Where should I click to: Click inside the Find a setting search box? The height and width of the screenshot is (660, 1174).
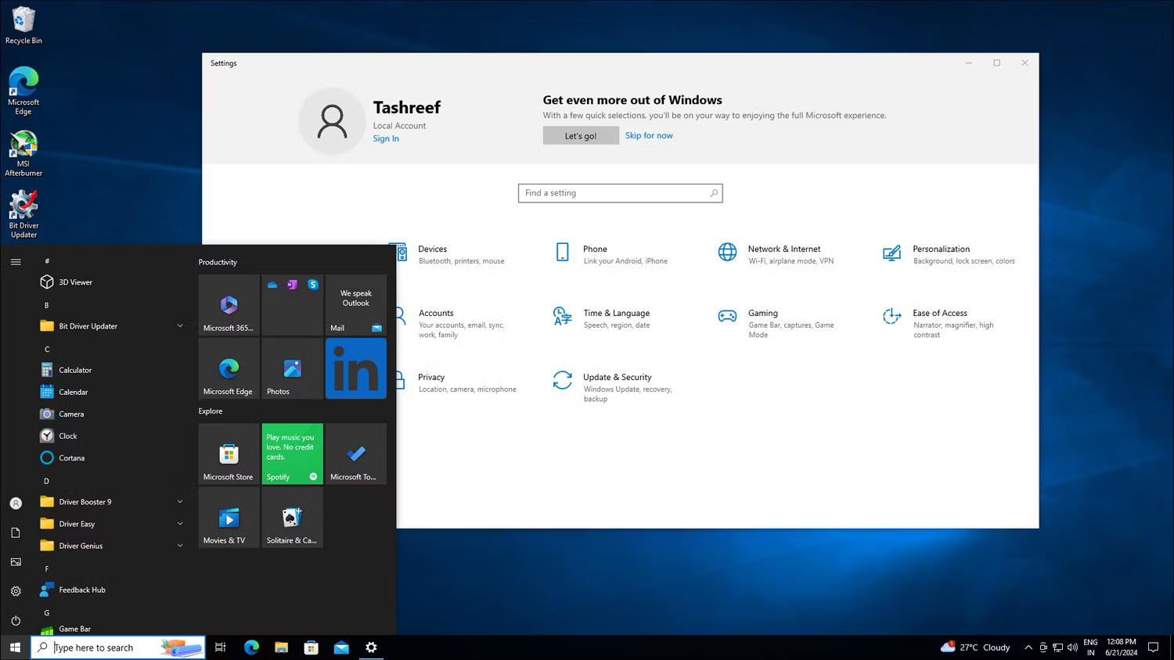(x=620, y=192)
